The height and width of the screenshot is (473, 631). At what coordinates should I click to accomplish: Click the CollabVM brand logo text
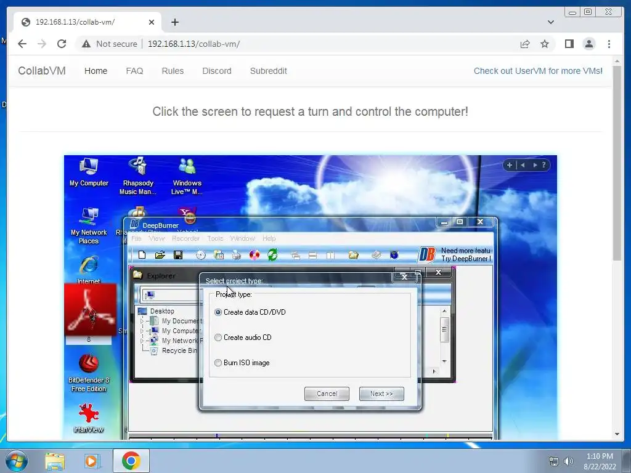[42, 71]
